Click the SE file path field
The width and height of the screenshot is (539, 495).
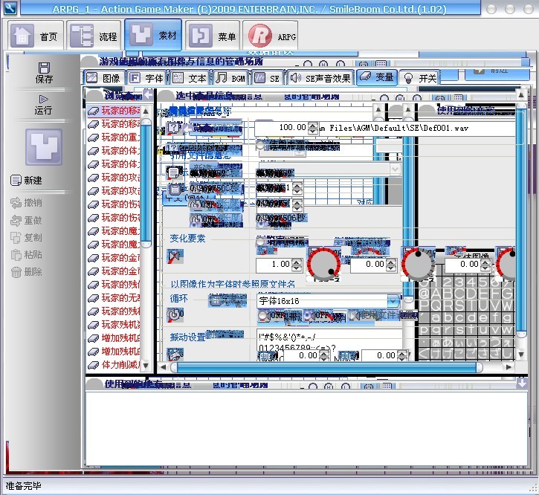[x=416, y=128]
